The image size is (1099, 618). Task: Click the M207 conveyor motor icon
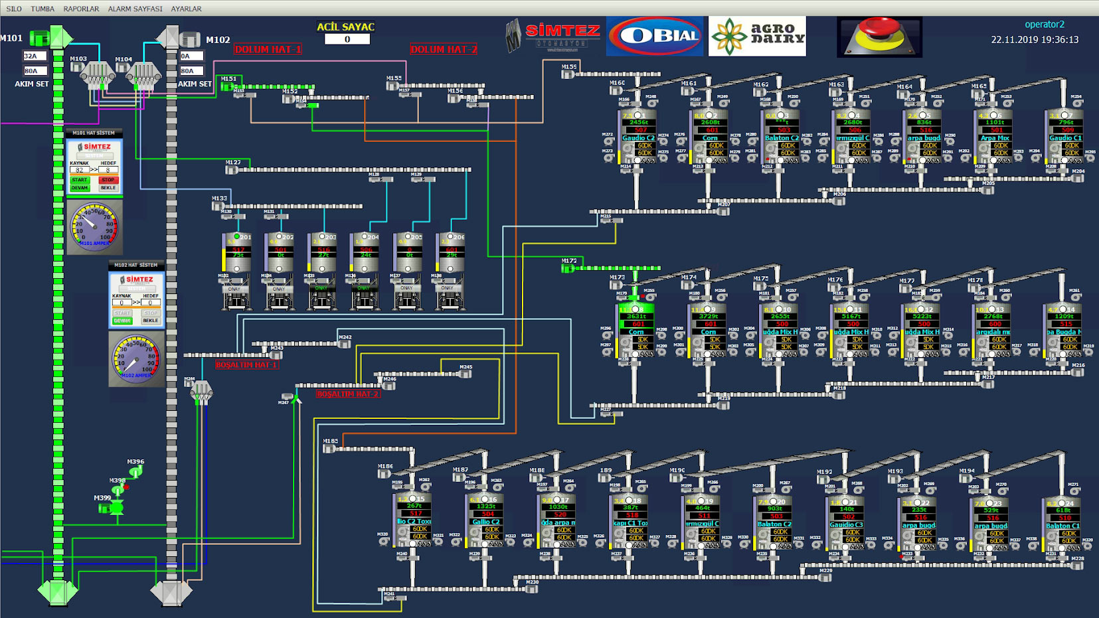(723, 210)
